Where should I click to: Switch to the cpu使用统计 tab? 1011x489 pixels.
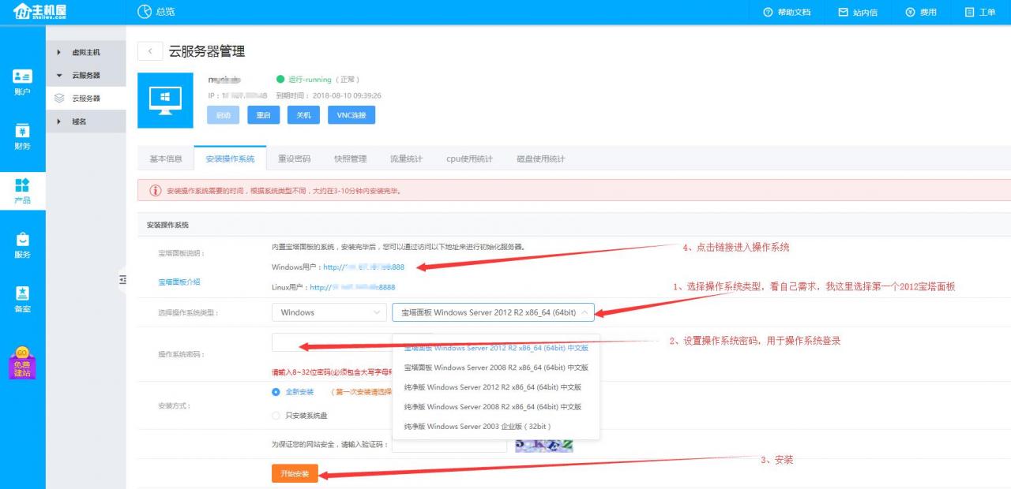[469, 159]
